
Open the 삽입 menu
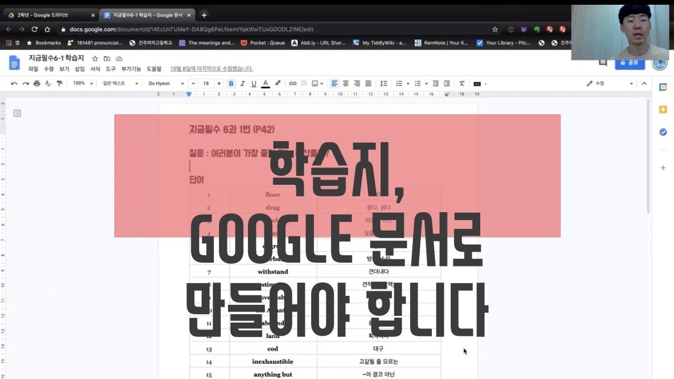80,68
